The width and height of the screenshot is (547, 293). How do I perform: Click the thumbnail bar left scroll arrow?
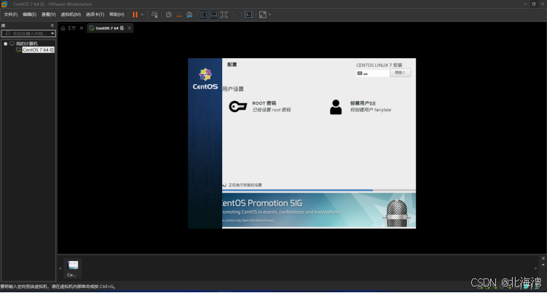click(60, 268)
